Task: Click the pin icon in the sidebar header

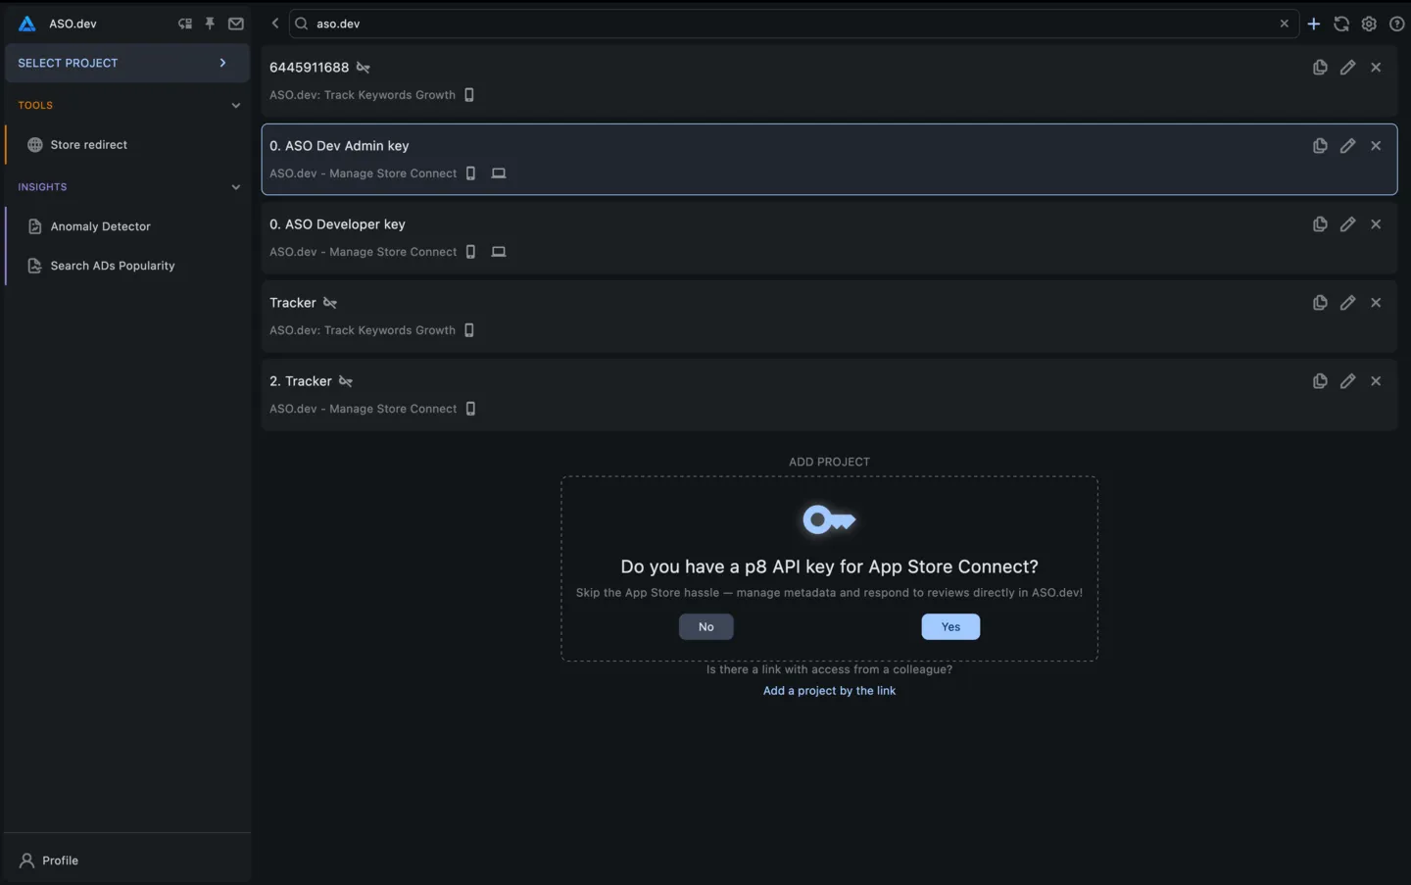Action: [210, 24]
